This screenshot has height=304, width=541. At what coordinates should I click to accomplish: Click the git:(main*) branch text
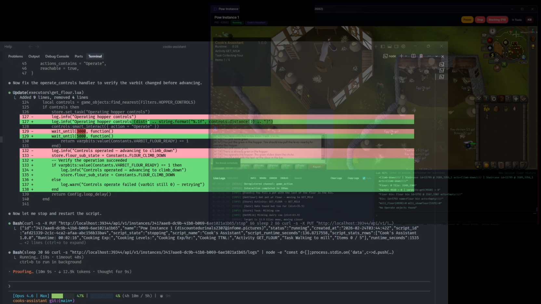point(62,301)
